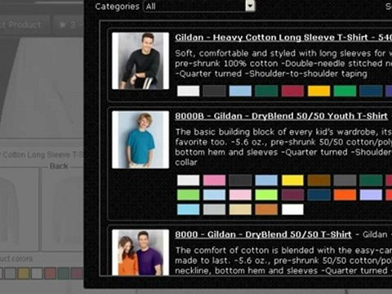392x294 pixels.
Task: Pick charcoal gray swatch in Youth T-Shirt first row
Action: coord(345,180)
